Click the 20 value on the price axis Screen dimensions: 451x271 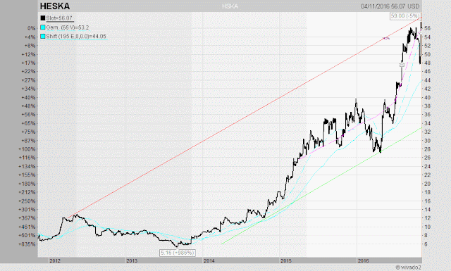pyautogui.click(x=428, y=184)
